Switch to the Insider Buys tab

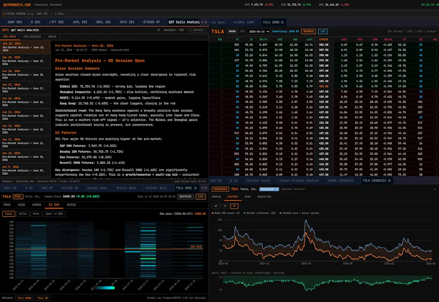[156, 188]
